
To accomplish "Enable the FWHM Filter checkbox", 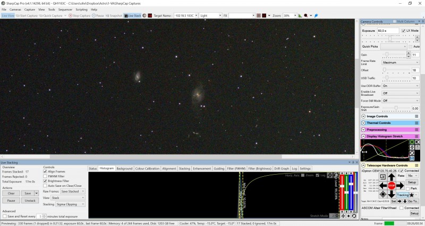I will (x=45, y=176).
